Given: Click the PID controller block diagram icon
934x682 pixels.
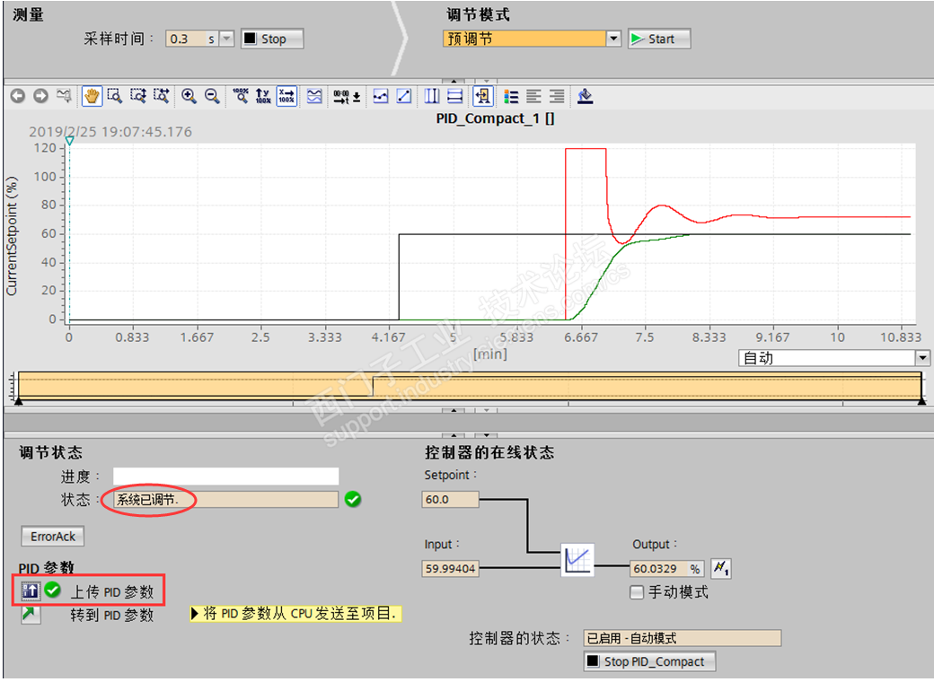Looking at the screenshot, I should [x=577, y=559].
